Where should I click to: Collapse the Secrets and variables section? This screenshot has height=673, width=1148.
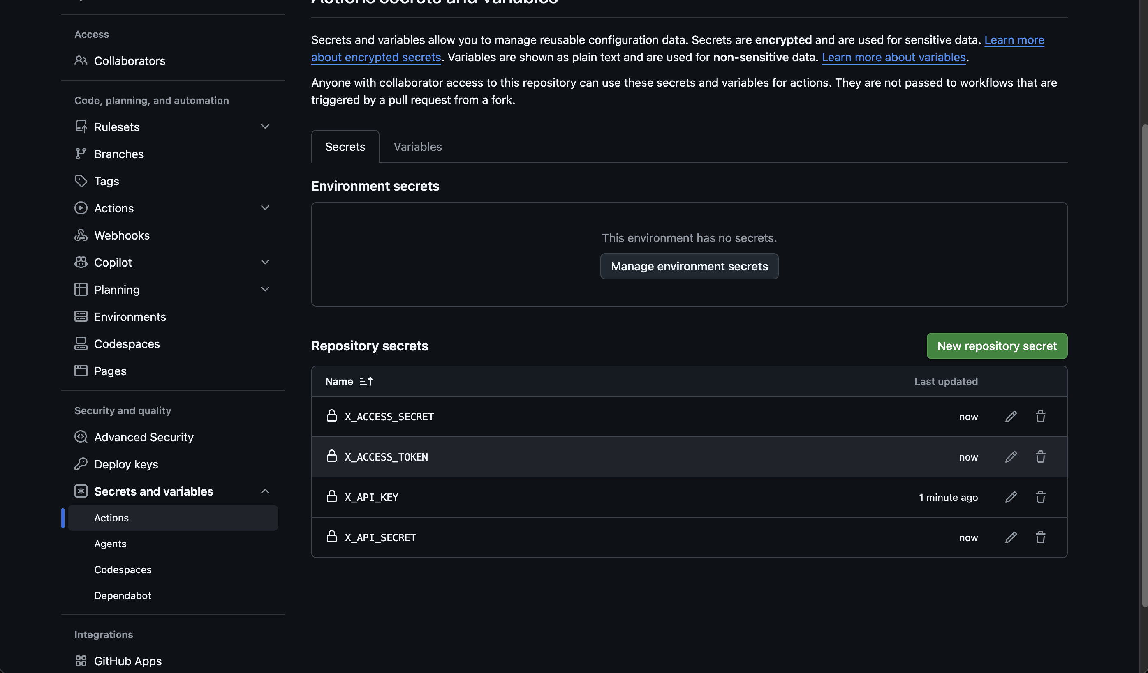coord(265,491)
